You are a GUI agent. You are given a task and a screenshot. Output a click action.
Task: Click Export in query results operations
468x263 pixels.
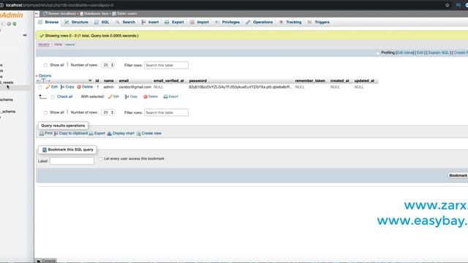[x=97, y=133]
